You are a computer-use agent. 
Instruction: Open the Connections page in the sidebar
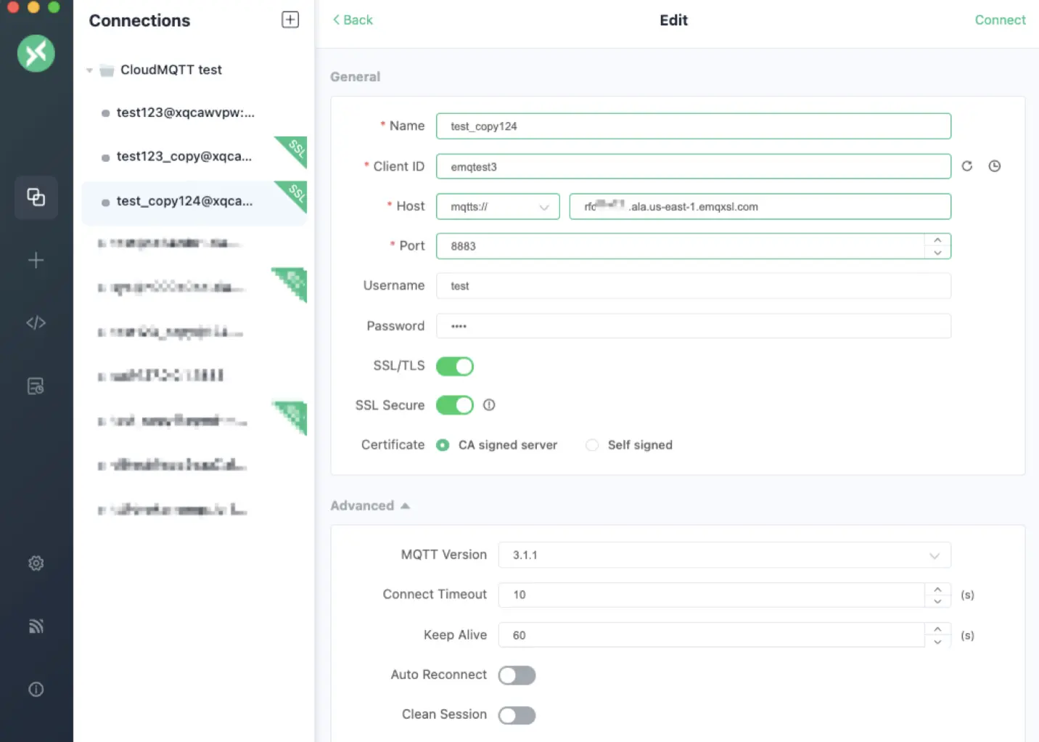click(x=36, y=197)
